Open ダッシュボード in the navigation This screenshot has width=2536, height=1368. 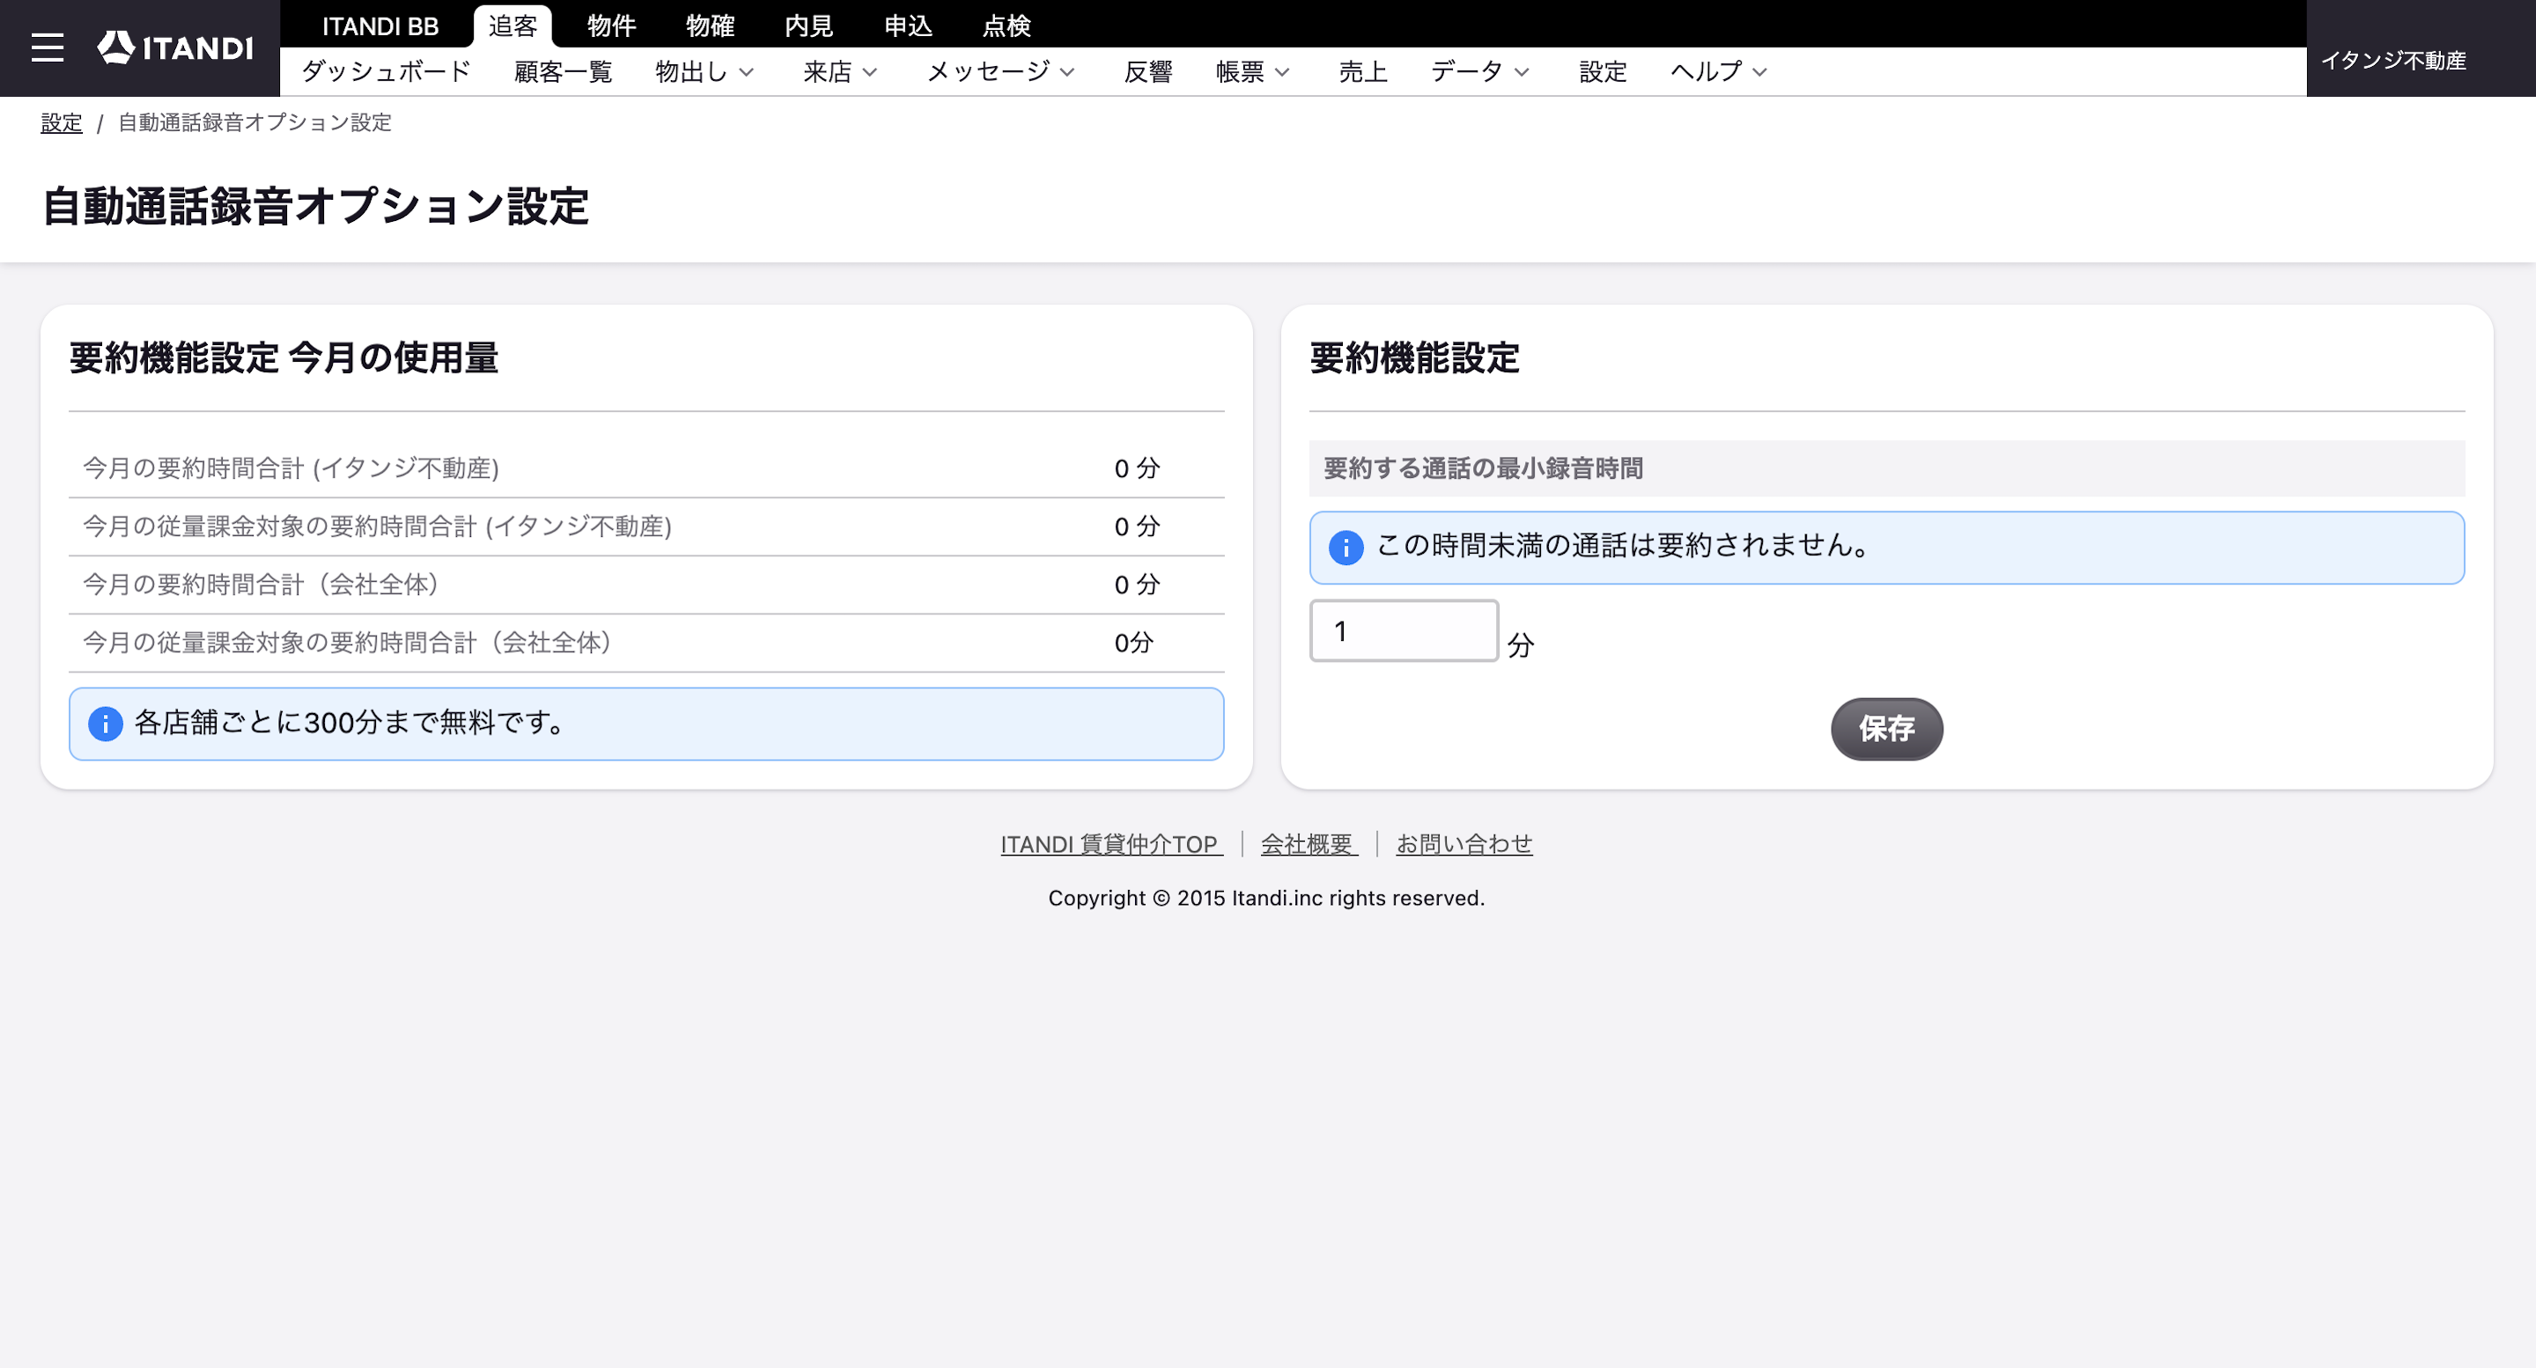coord(386,72)
